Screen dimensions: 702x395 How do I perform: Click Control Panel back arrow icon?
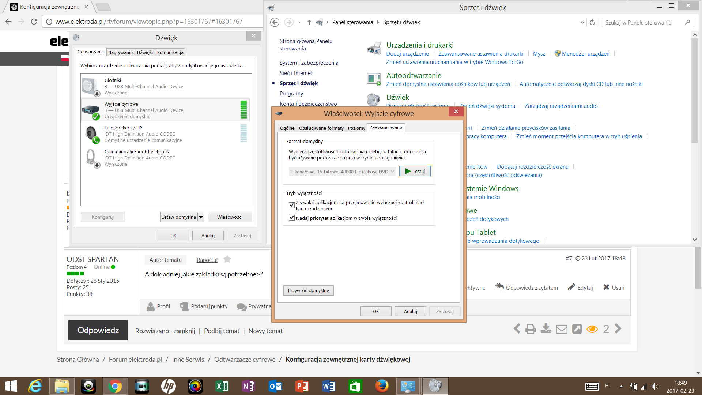[x=275, y=22]
